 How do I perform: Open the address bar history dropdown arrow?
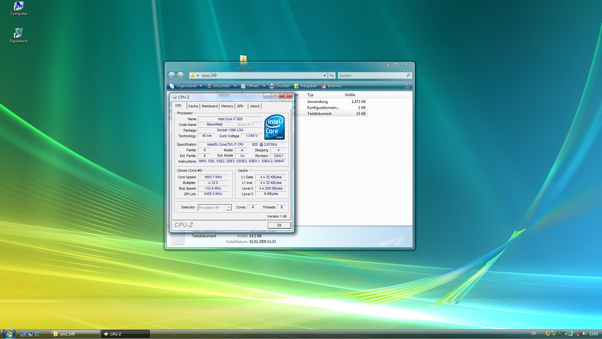click(x=325, y=75)
